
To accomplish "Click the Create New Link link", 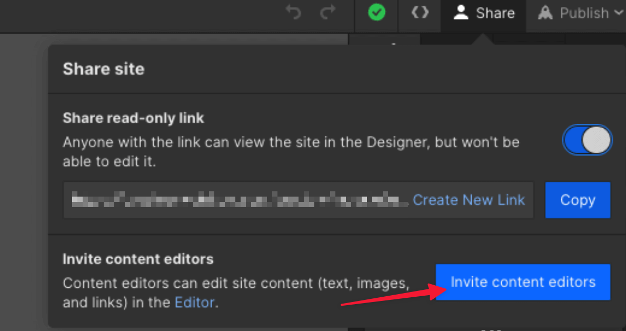I will [469, 200].
